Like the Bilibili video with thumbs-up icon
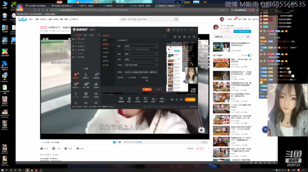This screenshot has height=172, width=308. pos(41,149)
